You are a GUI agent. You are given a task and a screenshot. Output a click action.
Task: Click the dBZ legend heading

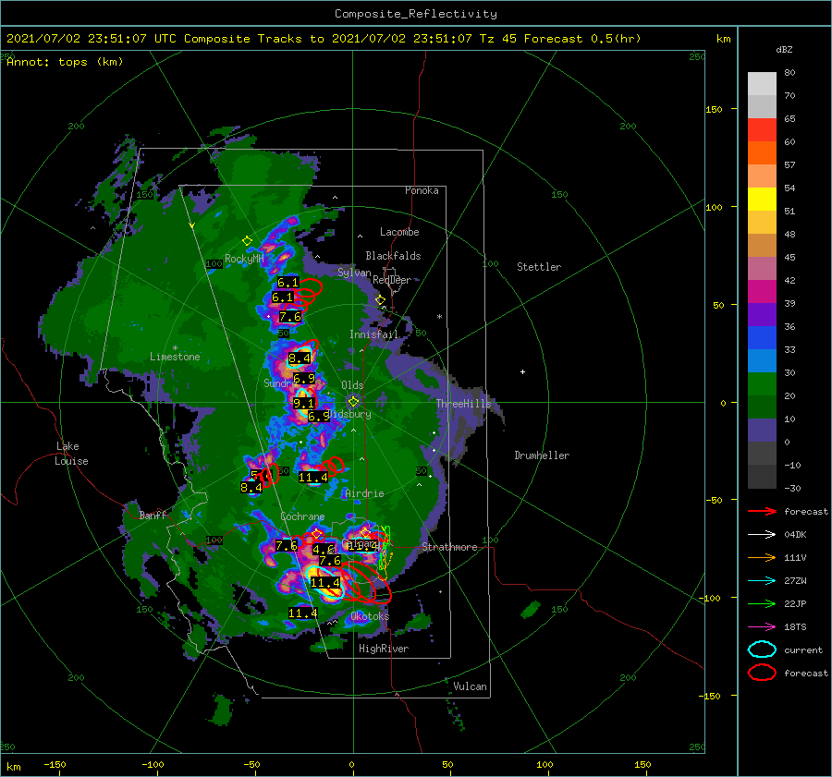click(784, 49)
